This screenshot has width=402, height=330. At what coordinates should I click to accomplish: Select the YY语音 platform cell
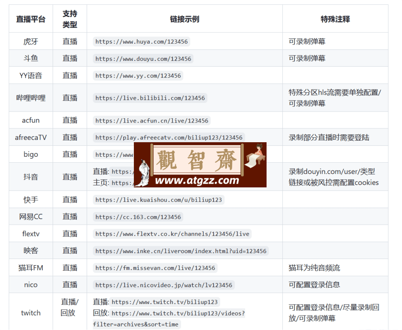coord(31,75)
